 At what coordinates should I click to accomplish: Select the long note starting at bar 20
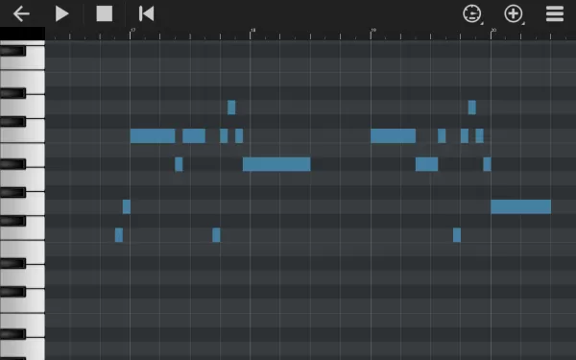pyautogui.click(x=521, y=206)
